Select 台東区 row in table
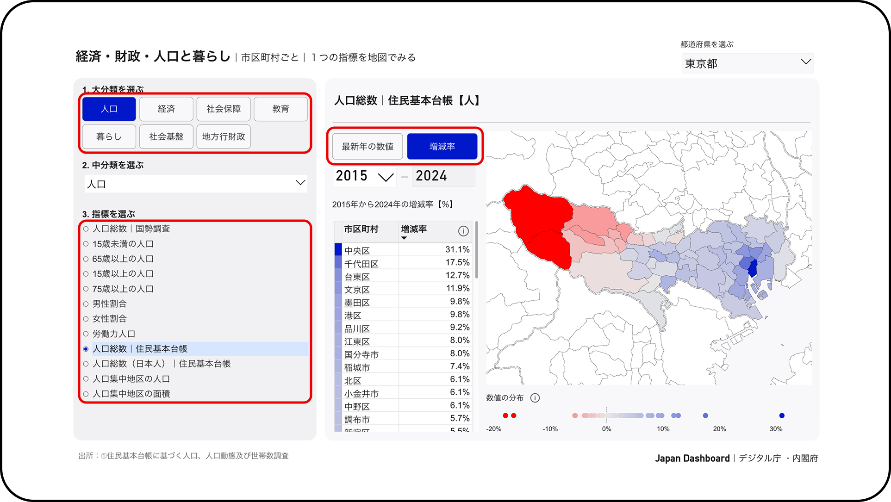Screen dimensions: 891x502 tap(403, 276)
